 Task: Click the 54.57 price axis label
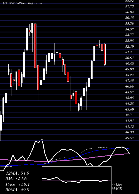pos(129,29)
